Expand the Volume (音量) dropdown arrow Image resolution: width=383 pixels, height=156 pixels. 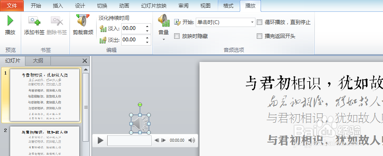164,39
